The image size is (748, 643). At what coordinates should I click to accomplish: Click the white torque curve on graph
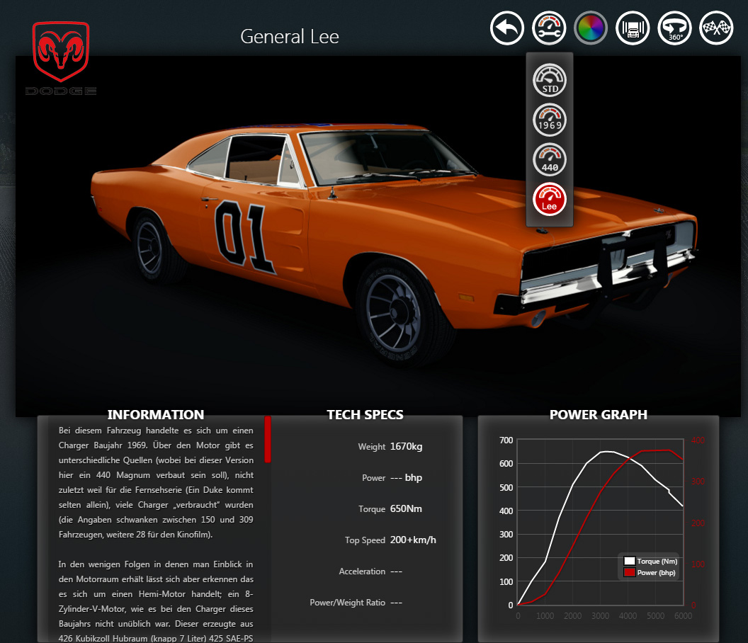pyautogui.click(x=572, y=485)
